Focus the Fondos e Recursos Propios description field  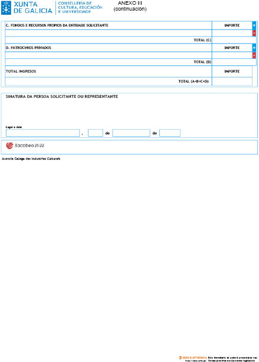click(x=109, y=33)
